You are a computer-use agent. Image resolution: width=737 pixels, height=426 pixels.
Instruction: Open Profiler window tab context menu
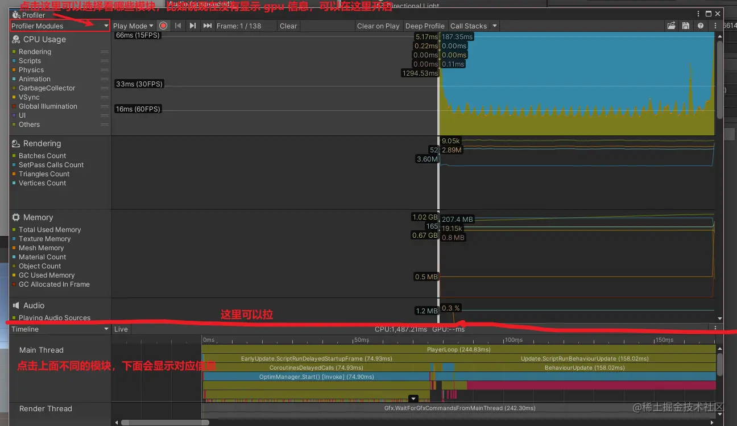point(698,14)
